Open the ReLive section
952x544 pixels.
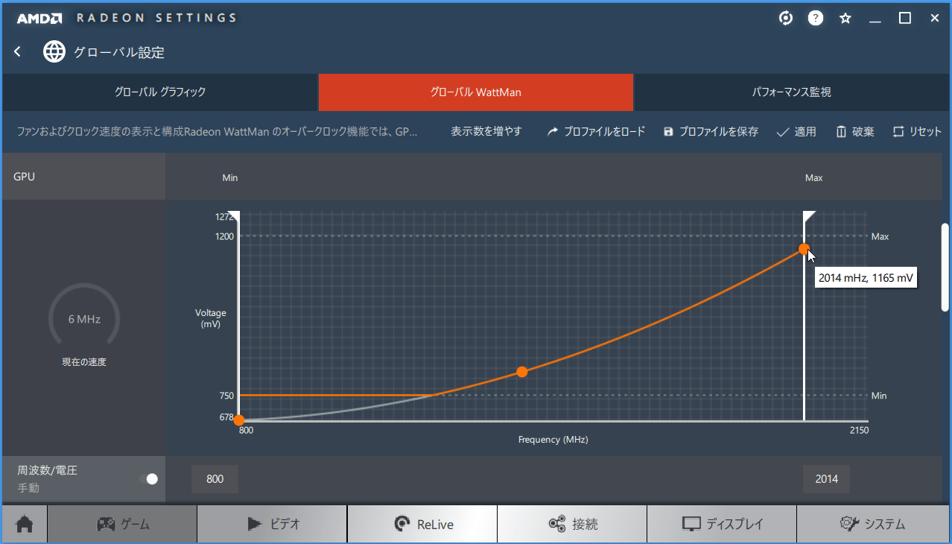coord(422,524)
